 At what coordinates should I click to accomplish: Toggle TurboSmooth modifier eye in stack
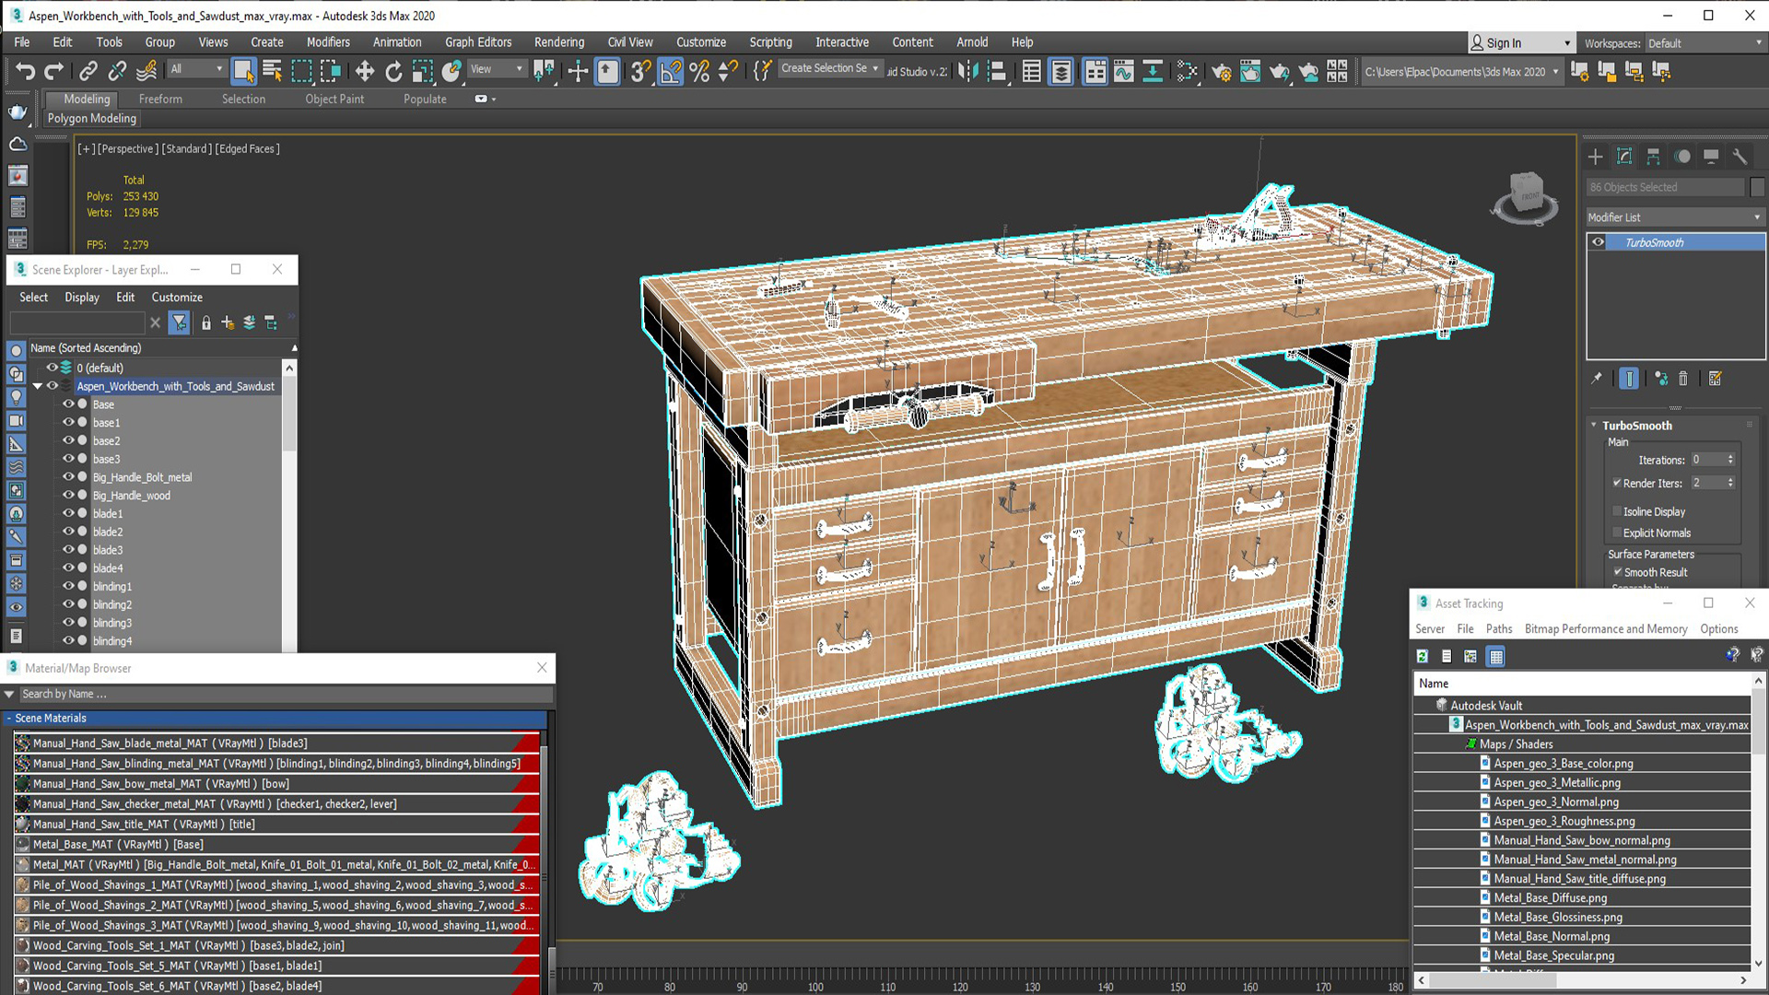tap(1599, 242)
